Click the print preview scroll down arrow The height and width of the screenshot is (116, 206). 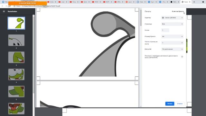tap(141, 106)
